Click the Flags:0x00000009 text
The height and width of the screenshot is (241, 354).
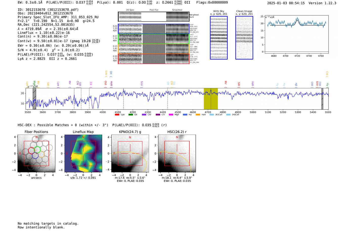coord(212,3)
